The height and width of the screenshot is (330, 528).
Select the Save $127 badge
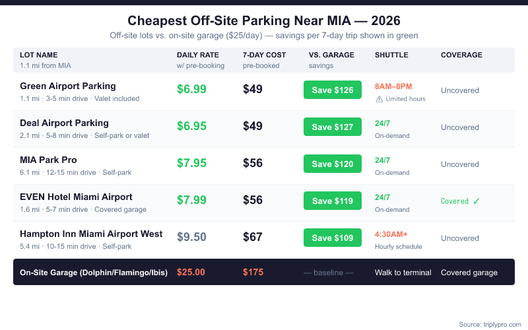point(333,127)
